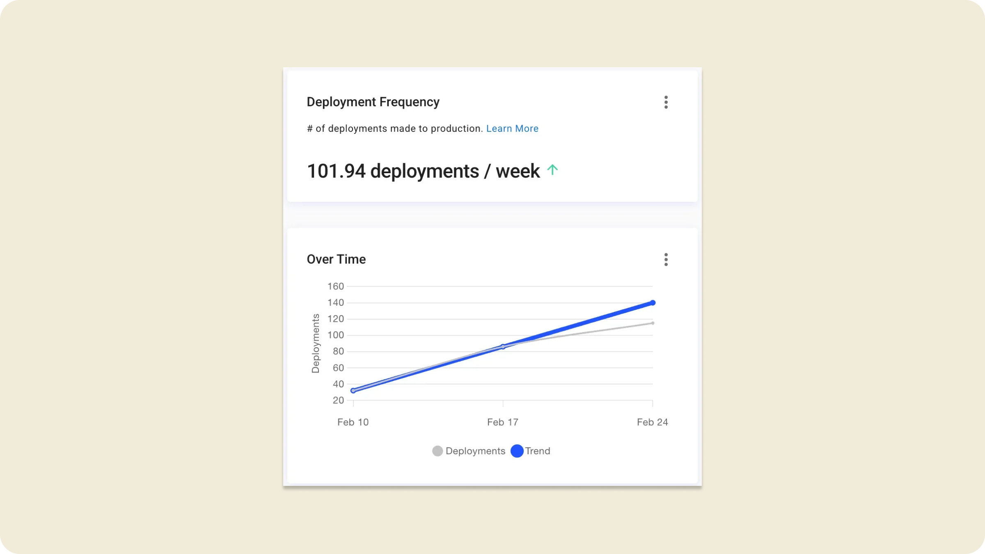This screenshot has height=554, width=985.
Task: Click the blue Trend legend circle
Action: (x=517, y=451)
